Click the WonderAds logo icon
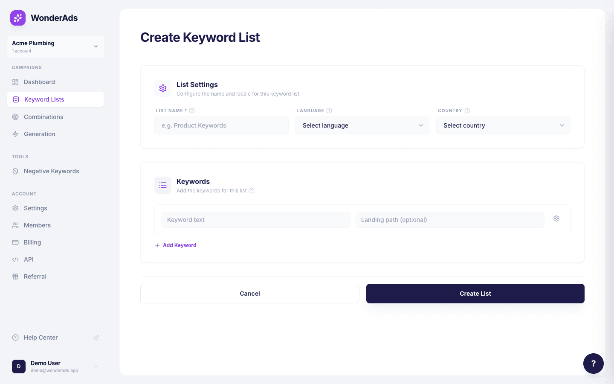 click(x=17, y=18)
